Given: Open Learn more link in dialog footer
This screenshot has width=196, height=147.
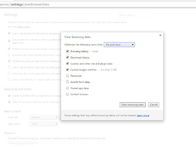Looking at the screenshot, I should [143, 115].
